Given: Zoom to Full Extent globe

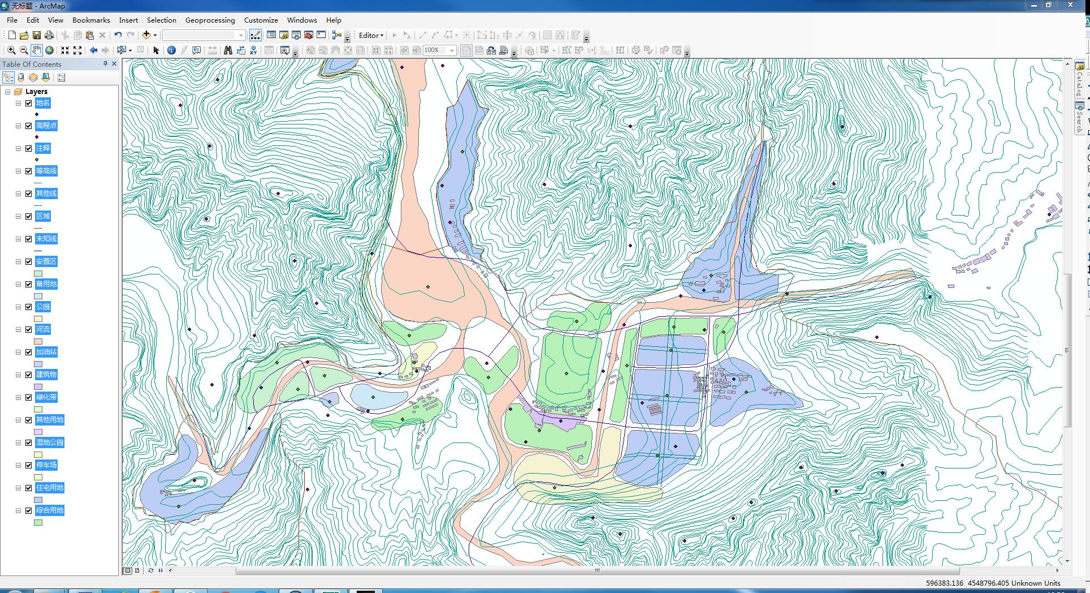Looking at the screenshot, I should click(50, 50).
